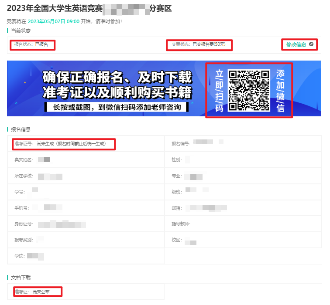Click the 添加微信 text on the banner
This screenshot has height=305, width=330.
(280, 90)
